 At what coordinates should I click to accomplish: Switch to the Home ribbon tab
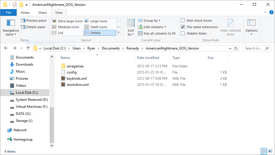click(25, 13)
